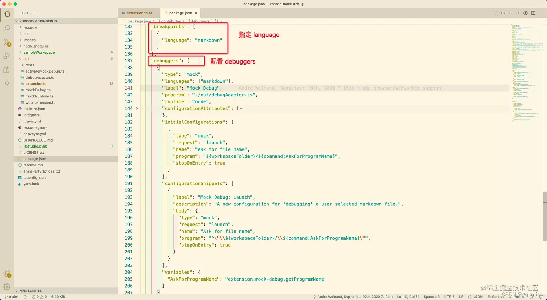Open extension.ts in the explorer
This screenshot has height=300, width=547.
[x=65, y=84]
